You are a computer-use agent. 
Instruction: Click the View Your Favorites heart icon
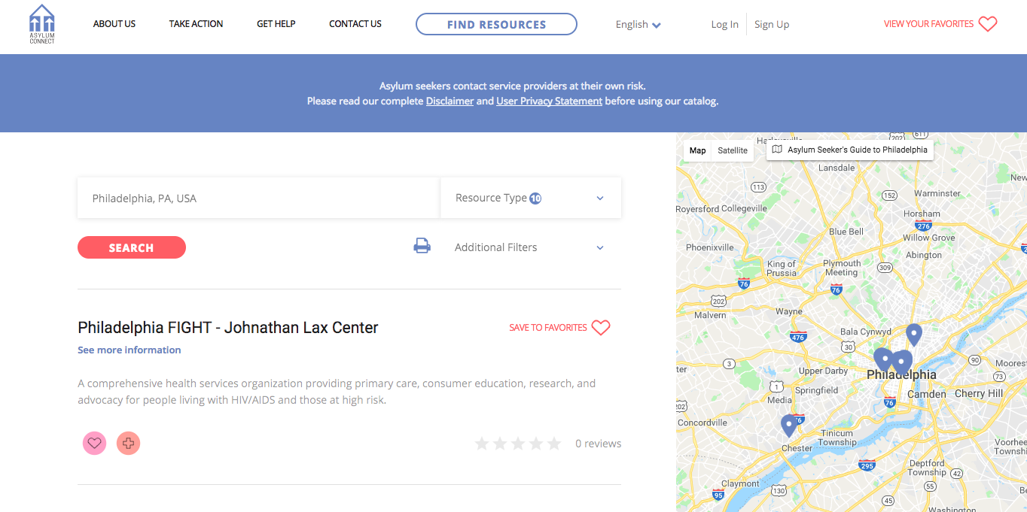pyautogui.click(x=988, y=24)
